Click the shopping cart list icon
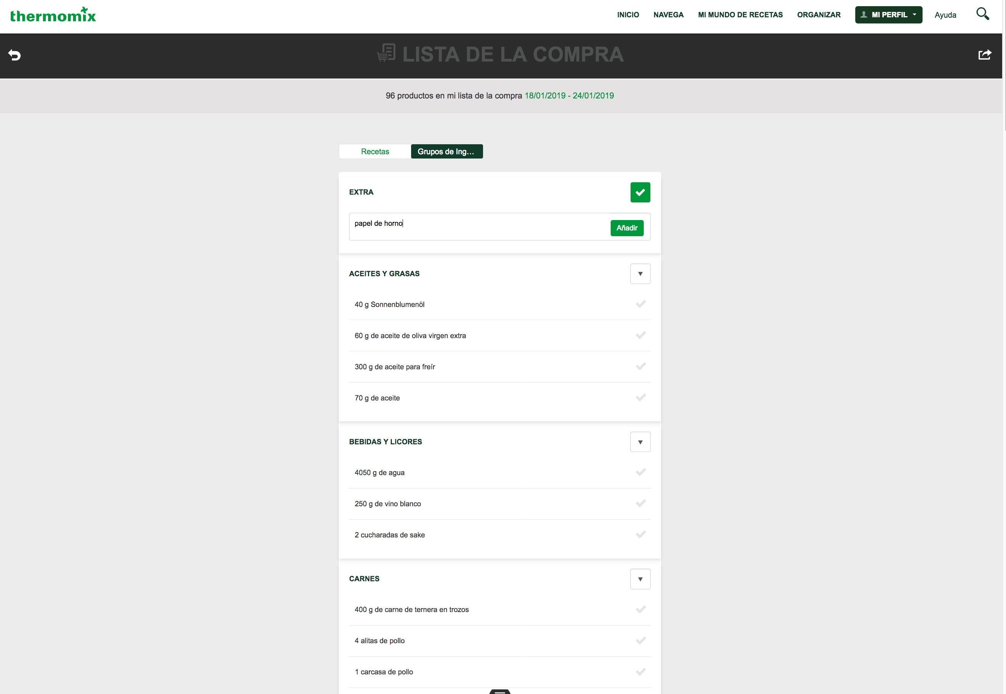 [x=386, y=53]
